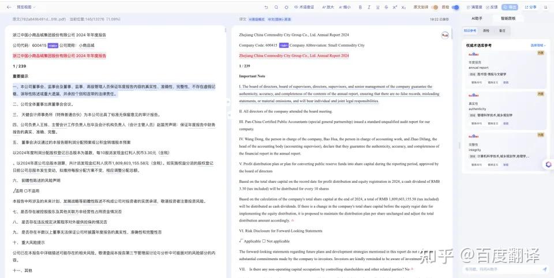Select the 备注 notes sub-tab
Viewport: 554px width, 278px height.
click(502, 31)
